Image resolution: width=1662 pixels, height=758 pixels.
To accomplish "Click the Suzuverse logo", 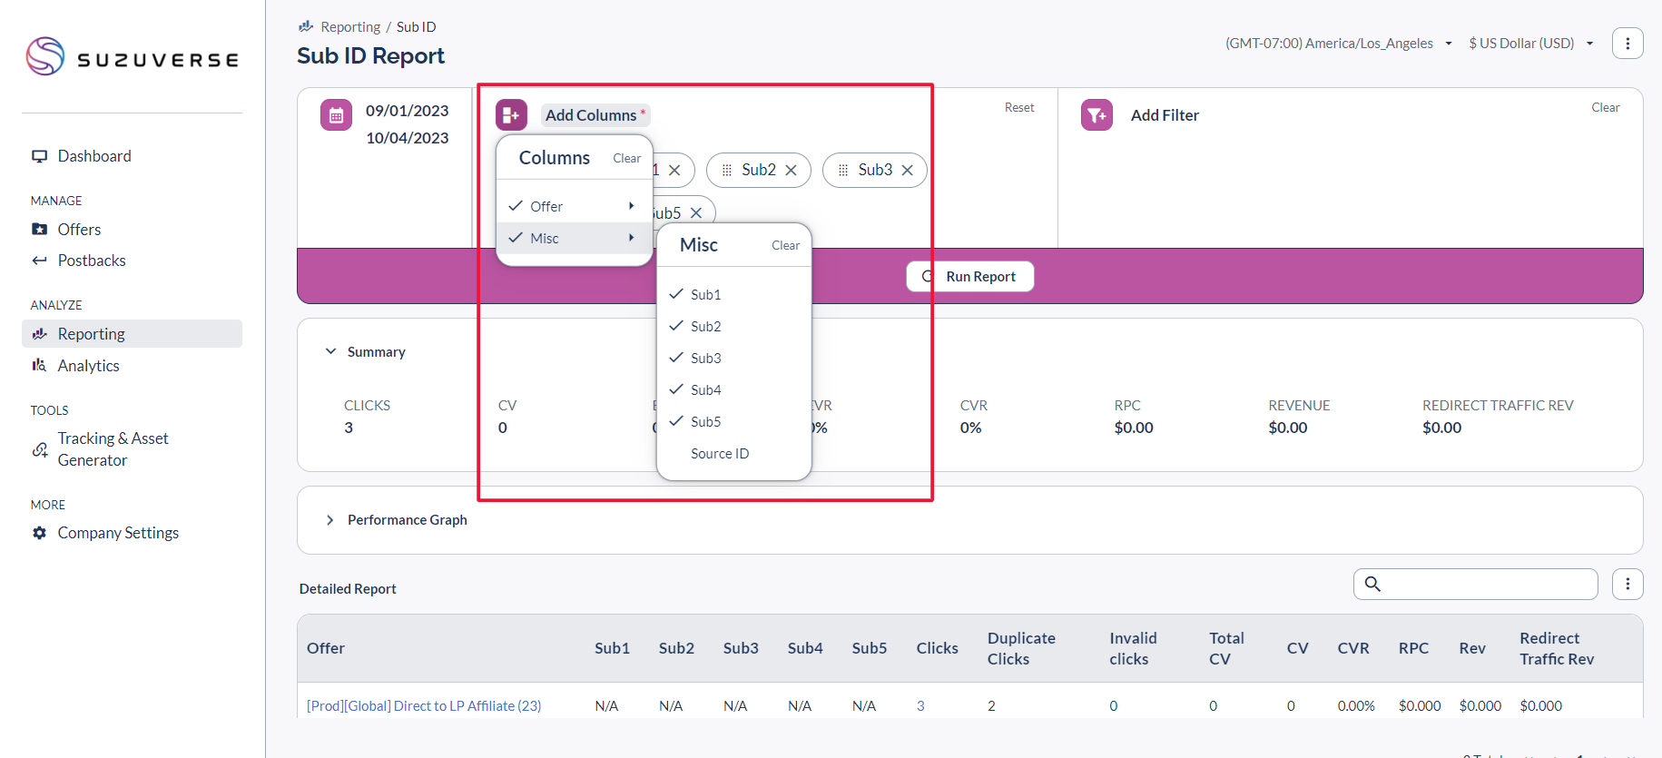I will tap(133, 57).
